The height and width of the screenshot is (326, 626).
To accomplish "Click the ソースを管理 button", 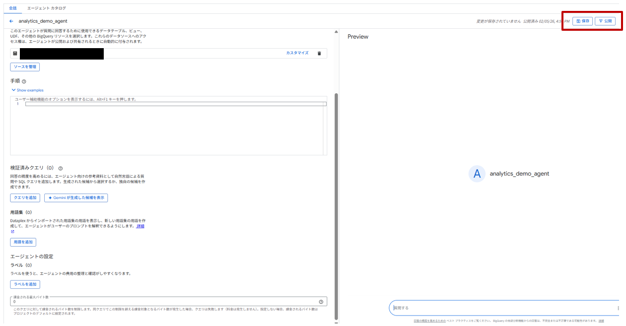I will [x=25, y=67].
